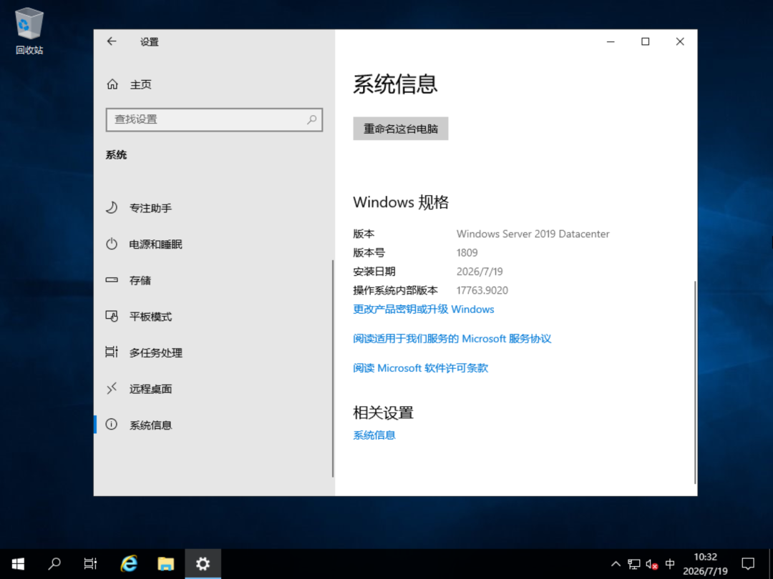Open 更改产品密钥或升级 Windows link
This screenshot has height=579, width=773.
coord(424,310)
